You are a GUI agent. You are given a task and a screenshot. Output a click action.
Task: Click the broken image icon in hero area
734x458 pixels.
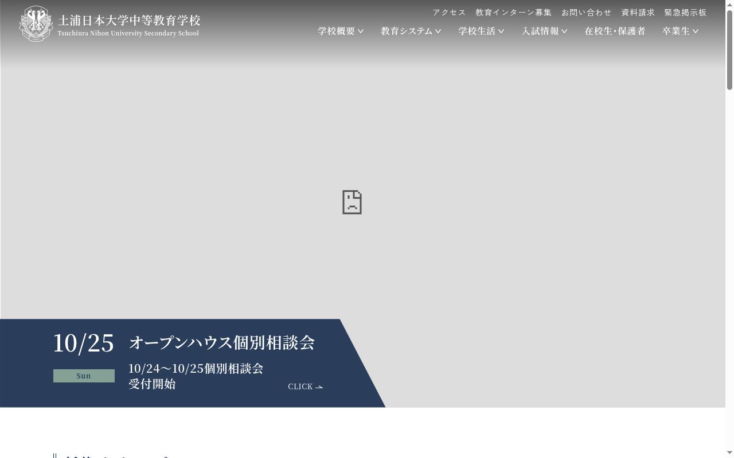(x=352, y=203)
